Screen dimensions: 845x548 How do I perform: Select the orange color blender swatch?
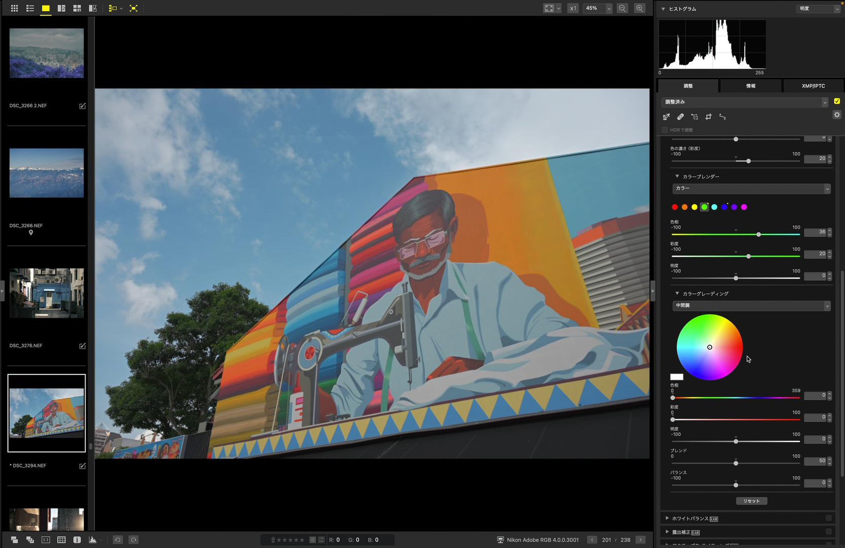684,207
